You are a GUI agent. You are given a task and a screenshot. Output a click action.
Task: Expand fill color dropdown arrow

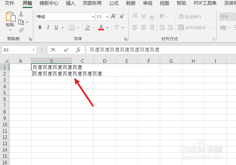94,28
